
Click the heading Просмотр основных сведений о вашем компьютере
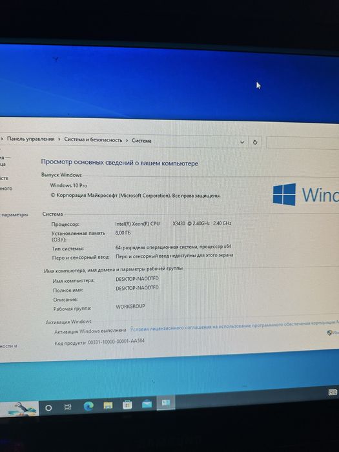(119, 162)
